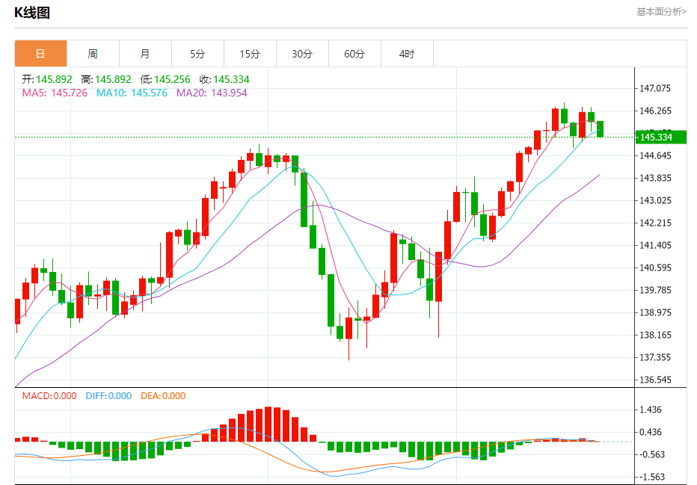Click the 138.975 price axis label
This screenshot has height=485, width=697.
coord(655,312)
